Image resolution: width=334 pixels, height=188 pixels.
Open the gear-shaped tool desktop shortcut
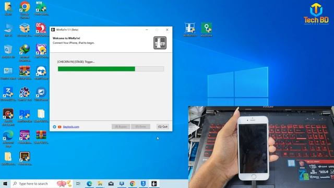[25, 94]
